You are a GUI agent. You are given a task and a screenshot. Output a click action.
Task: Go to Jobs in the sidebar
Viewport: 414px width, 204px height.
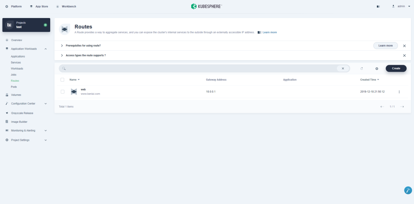(13, 75)
